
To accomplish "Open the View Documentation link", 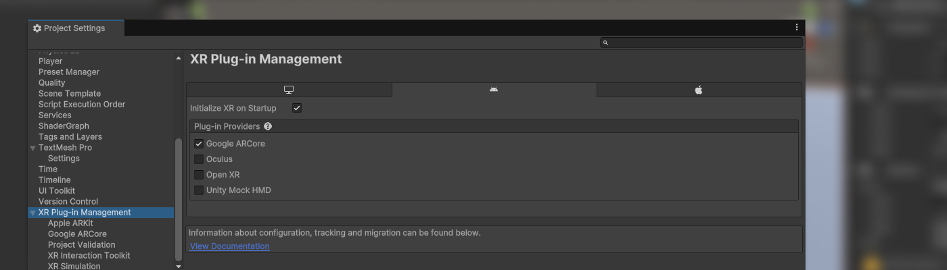I will pyautogui.click(x=229, y=246).
